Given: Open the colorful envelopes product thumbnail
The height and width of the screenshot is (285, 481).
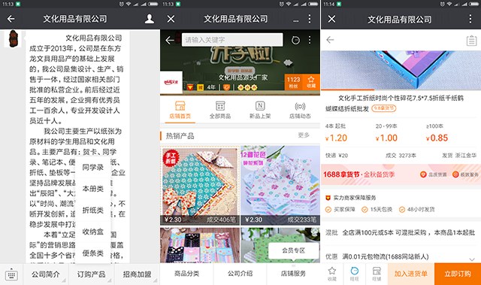Looking at the screenshot, I should (200, 245).
